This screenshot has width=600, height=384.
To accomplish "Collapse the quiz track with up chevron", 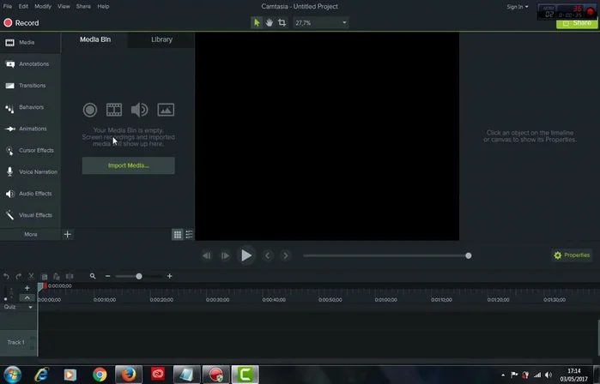I will click(27, 297).
